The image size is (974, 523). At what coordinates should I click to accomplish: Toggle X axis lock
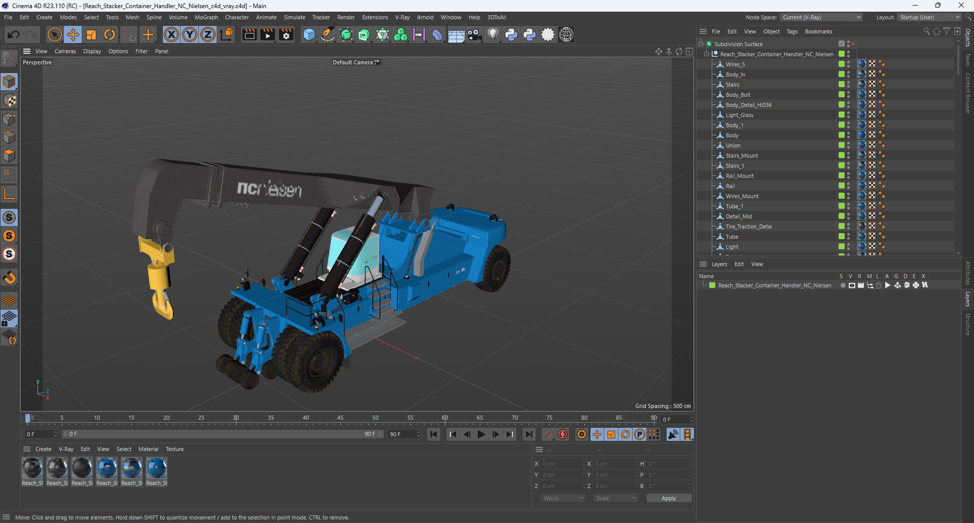pos(171,34)
